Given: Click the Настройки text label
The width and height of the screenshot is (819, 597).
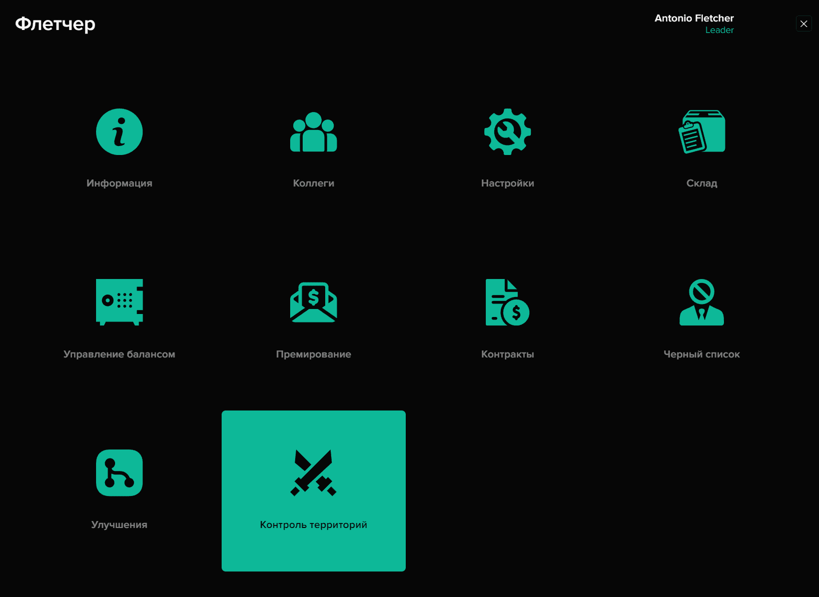Looking at the screenshot, I should 507,183.
